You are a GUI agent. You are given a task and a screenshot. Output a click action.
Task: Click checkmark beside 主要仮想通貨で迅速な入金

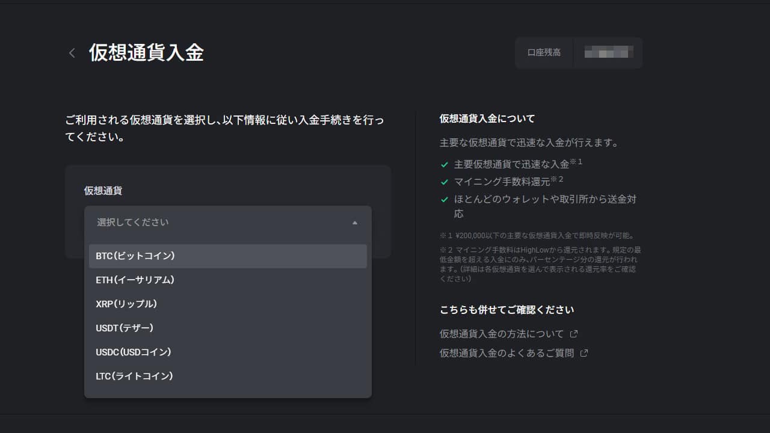tap(445, 165)
